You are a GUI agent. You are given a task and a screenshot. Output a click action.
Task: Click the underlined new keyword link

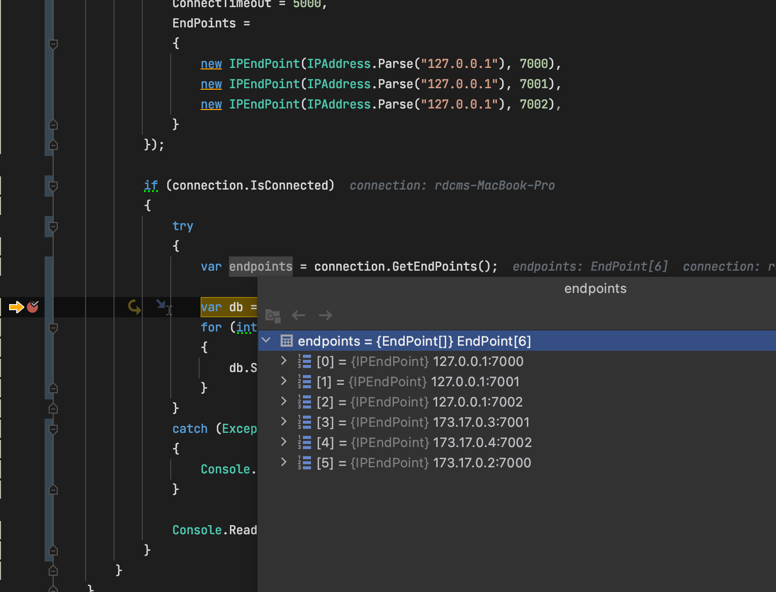(x=211, y=63)
